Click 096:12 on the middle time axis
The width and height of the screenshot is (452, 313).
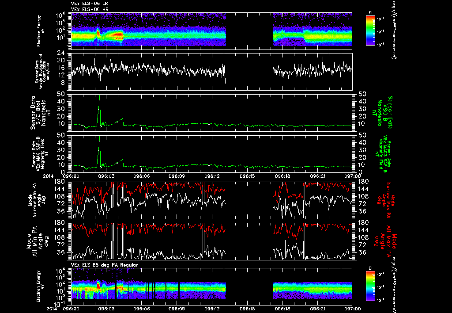[x=212, y=176]
